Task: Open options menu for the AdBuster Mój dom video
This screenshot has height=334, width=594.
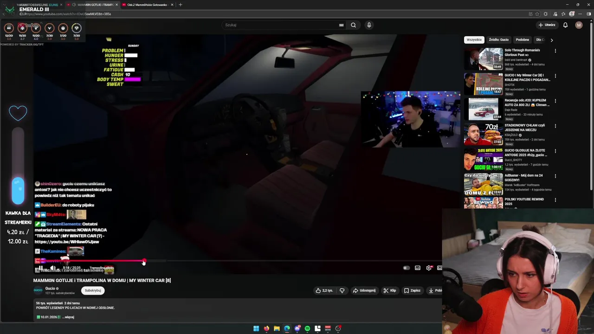Action: click(x=555, y=176)
